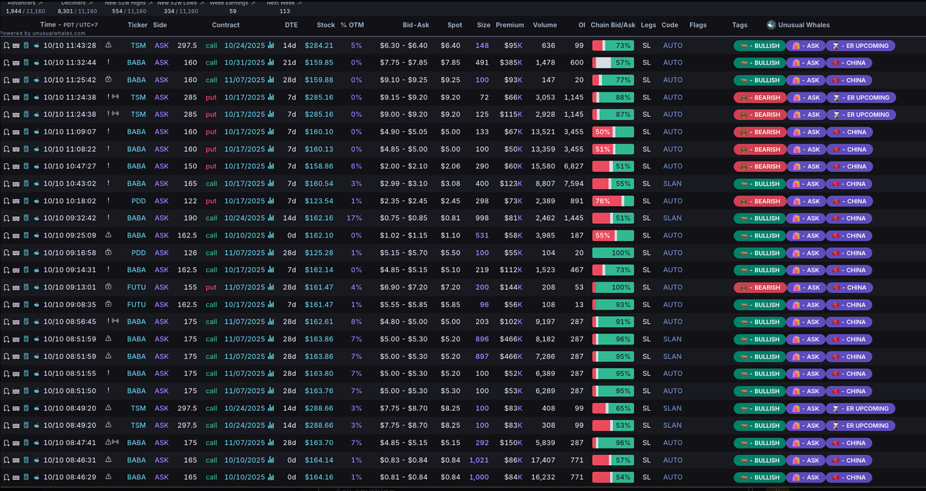
Task: Open 10/10/2025 contract on 08:46:31 row
Action: pos(244,460)
